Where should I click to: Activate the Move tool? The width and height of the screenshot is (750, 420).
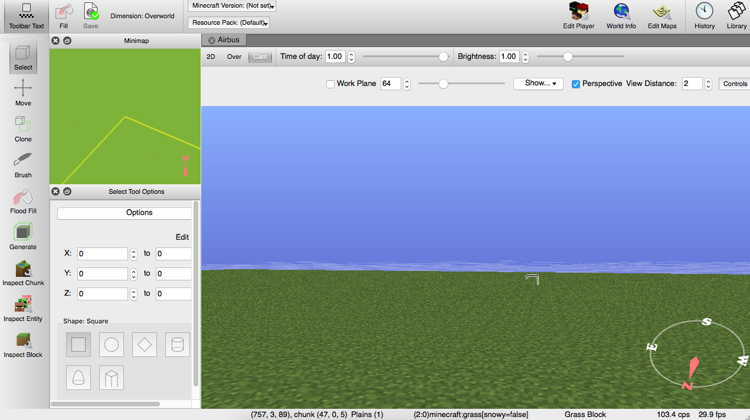pos(23,93)
